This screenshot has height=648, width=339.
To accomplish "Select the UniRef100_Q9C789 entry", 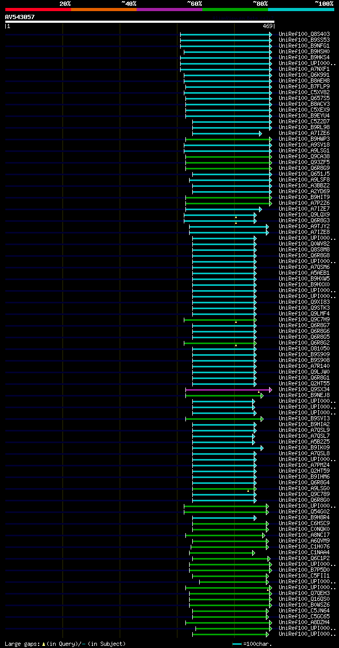I will 304,494.
